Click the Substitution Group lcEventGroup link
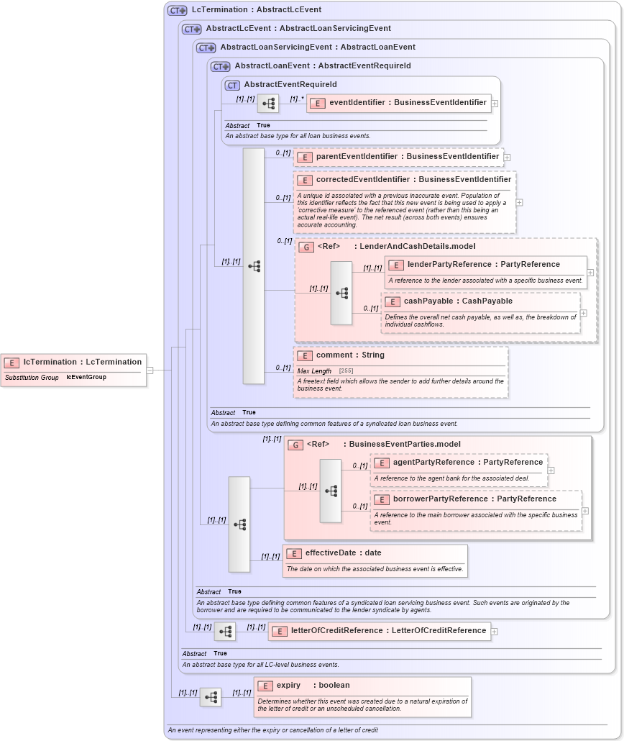 pos(87,377)
